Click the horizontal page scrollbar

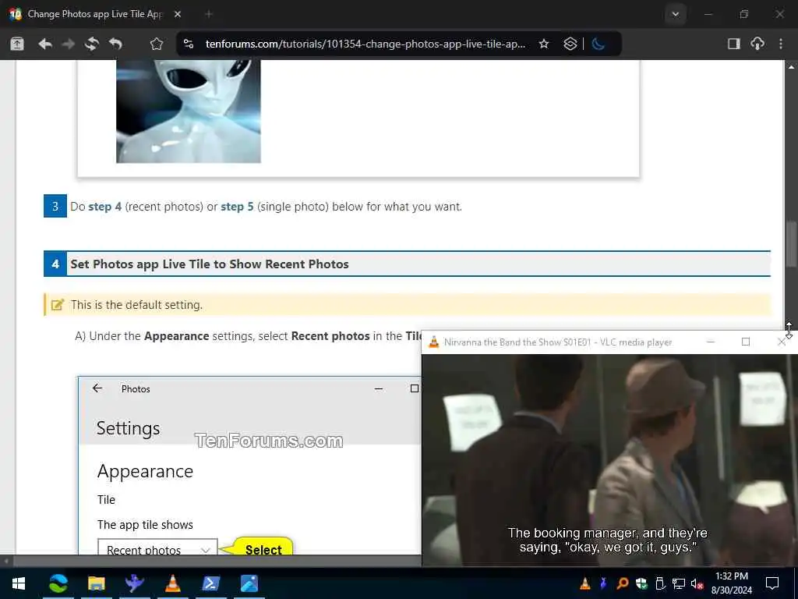click(217, 561)
